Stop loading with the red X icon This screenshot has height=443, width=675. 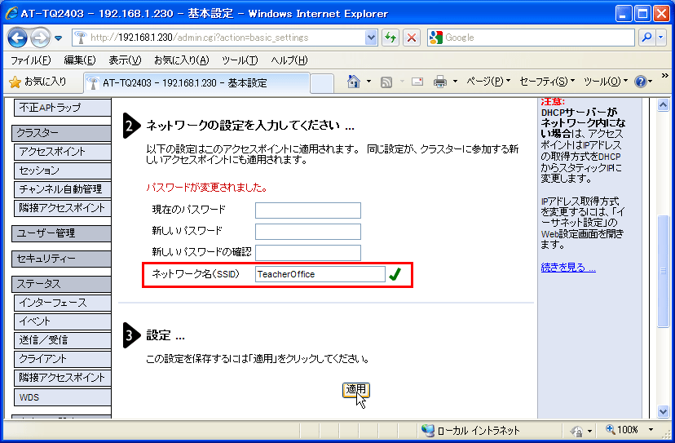tap(412, 38)
